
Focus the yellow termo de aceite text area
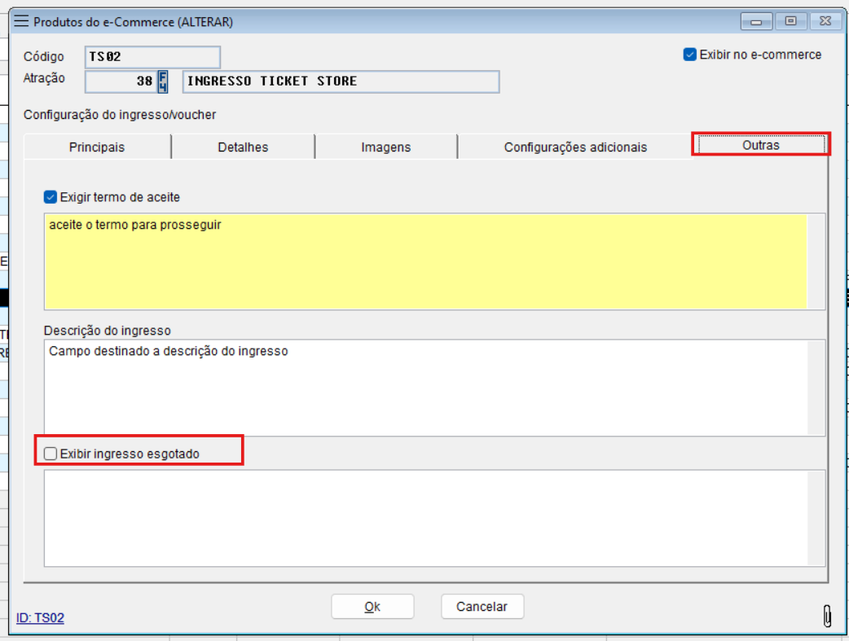(425, 261)
